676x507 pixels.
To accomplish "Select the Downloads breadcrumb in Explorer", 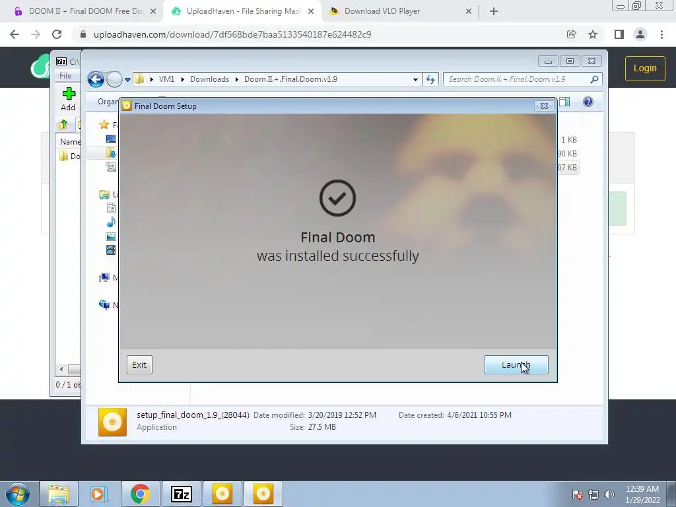I will 209,79.
